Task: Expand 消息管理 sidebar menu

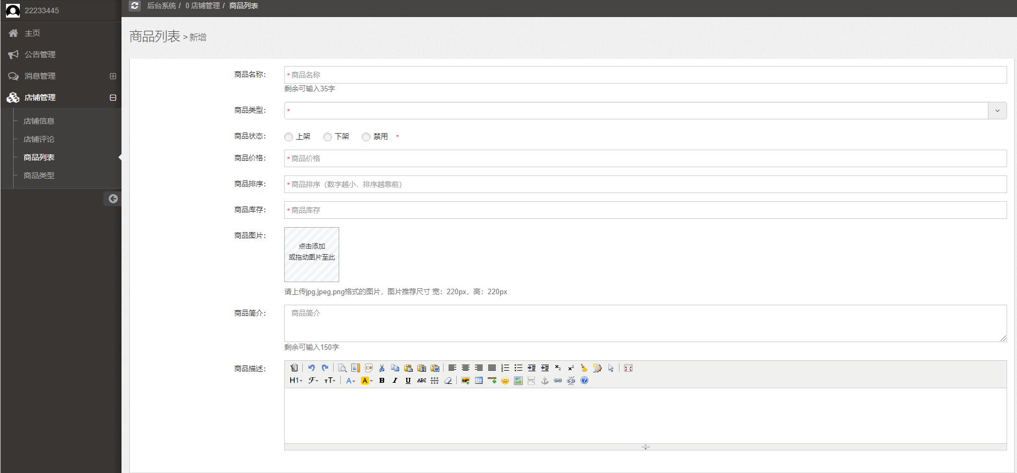Action: (113, 76)
